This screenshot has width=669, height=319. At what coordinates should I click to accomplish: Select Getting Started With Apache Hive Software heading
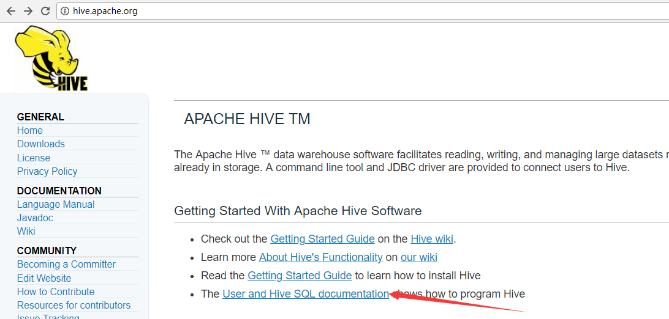(x=298, y=211)
